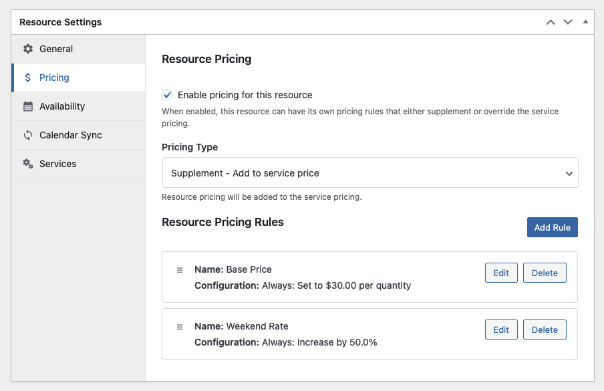The height and width of the screenshot is (391, 604).
Task: Click the Enable pricing label text
Action: (245, 95)
